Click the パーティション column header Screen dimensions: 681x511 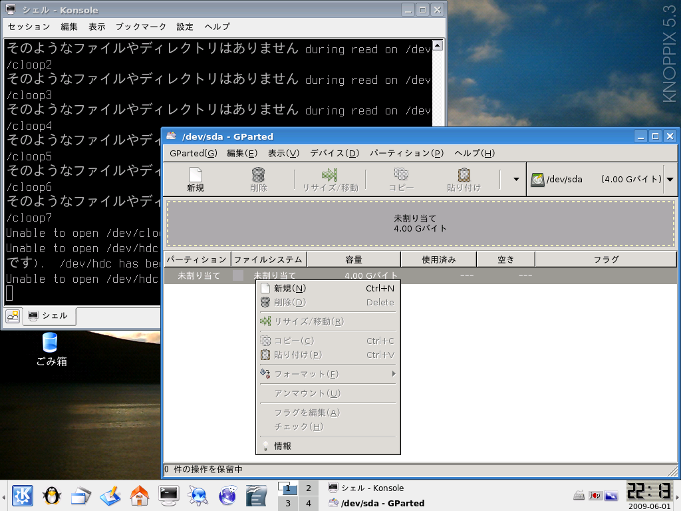click(x=198, y=259)
